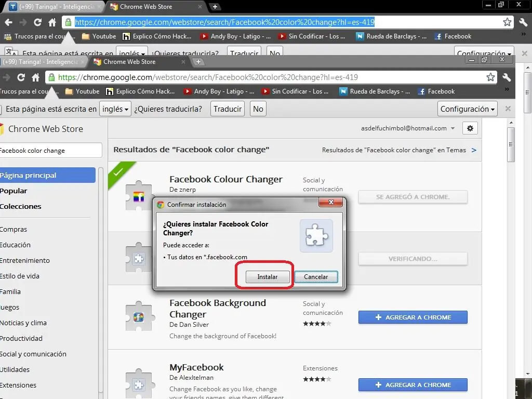Viewport: 532px width, 399px height.
Task: Close the Confirmar instalación dialog
Action: point(331,202)
